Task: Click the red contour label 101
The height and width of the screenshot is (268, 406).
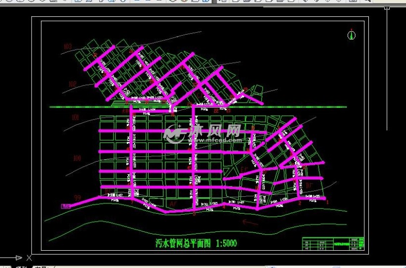Action: point(75,118)
